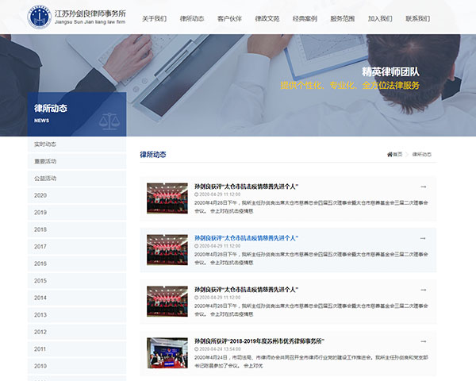
Task: Open the blue highlighted 孙剑良获评 article title
Action: (246, 238)
